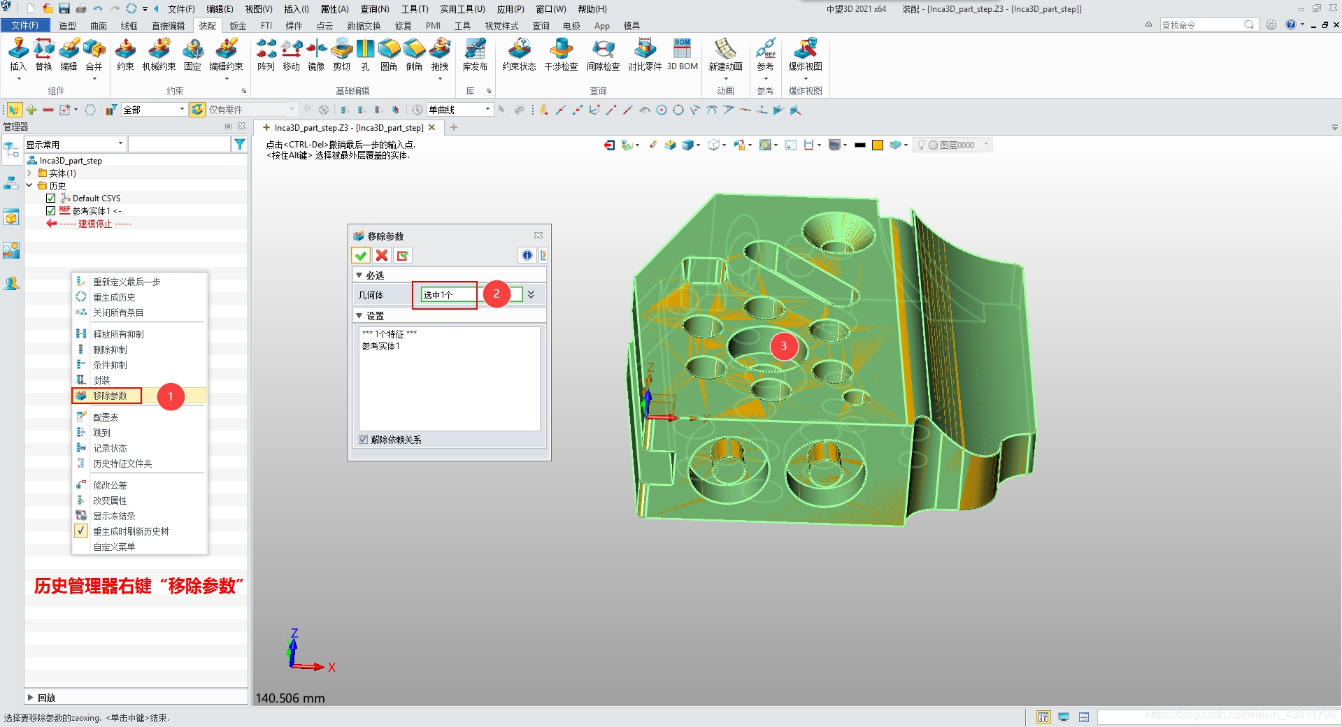This screenshot has width=1342, height=727.
Task: Select the 倒角 (Chamfer) tool
Action: (x=414, y=55)
